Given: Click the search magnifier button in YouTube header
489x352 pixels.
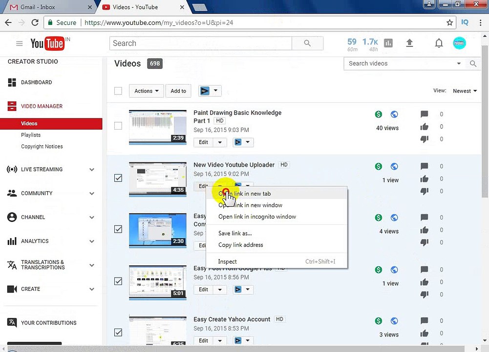Looking at the screenshot, I should [x=307, y=44].
